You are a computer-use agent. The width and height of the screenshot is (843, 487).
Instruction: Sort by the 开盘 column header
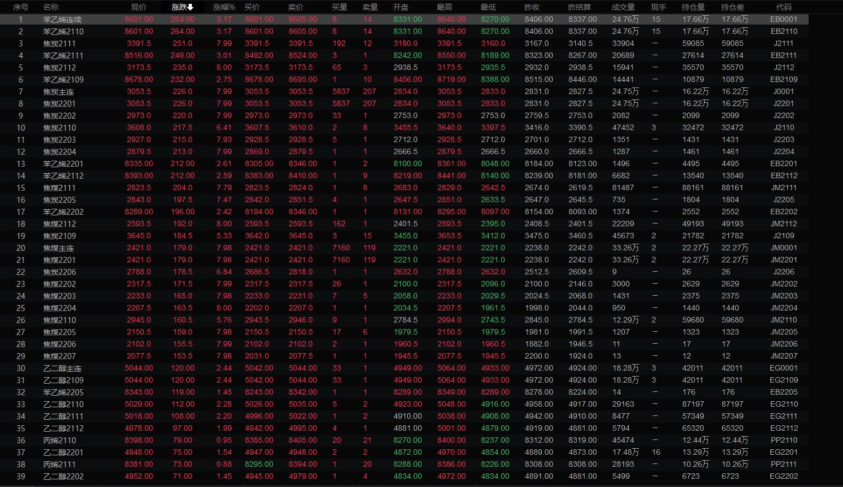(x=401, y=7)
